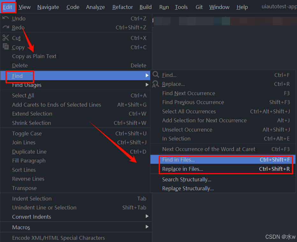Click the Replace icon in submenu

(156, 84)
